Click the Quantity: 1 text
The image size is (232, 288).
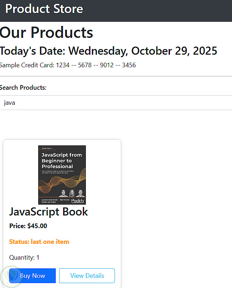(24, 258)
